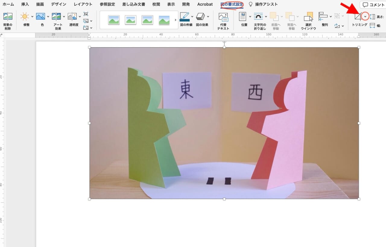The width and height of the screenshot is (386, 247).
Task: Click the 図の効果 (Picture Effects) icon
Action: tap(200, 17)
